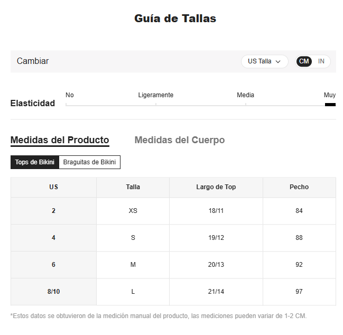This screenshot has height=335, width=343.
Task: Open the Medidas del Cuerpo tab
Action: coord(180,140)
